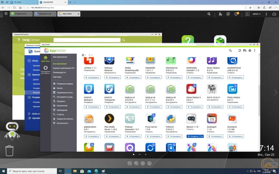This screenshot has width=279, height=174.
Task: Open the grid view mode dropdown
Action: (x=84, y=55)
